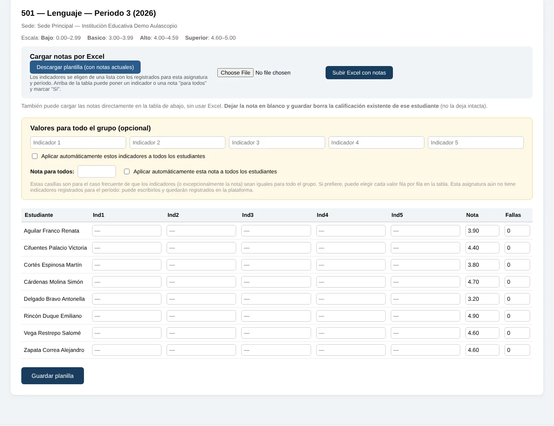This screenshot has width=554, height=426.
Task: Select Nota field for Cortés Espinosa Martín
Action: (482, 265)
